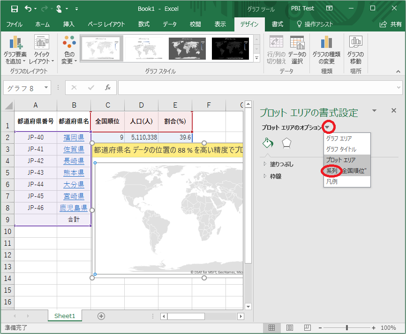Open the Name Box dropdown arrow
The image size is (406, 334).
[46, 88]
